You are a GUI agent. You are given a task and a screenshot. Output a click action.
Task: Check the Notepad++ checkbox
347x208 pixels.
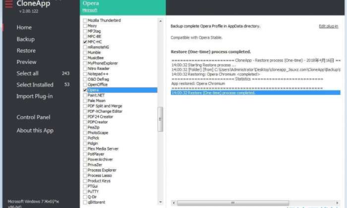tap(85, 74)
